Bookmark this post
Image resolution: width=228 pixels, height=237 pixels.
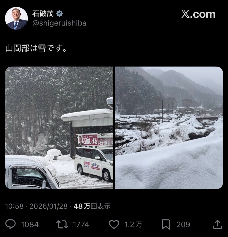pos(165,224)
